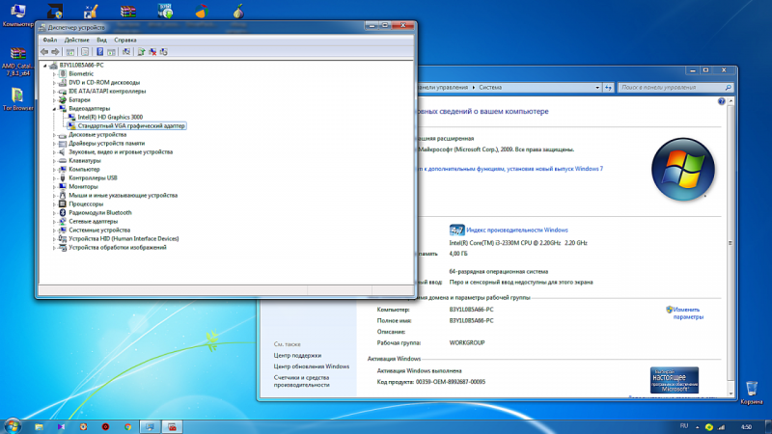The width and height of the screenshot is (772, 434).
Task: Click the network signal tray icon
Action: (721, 427)
